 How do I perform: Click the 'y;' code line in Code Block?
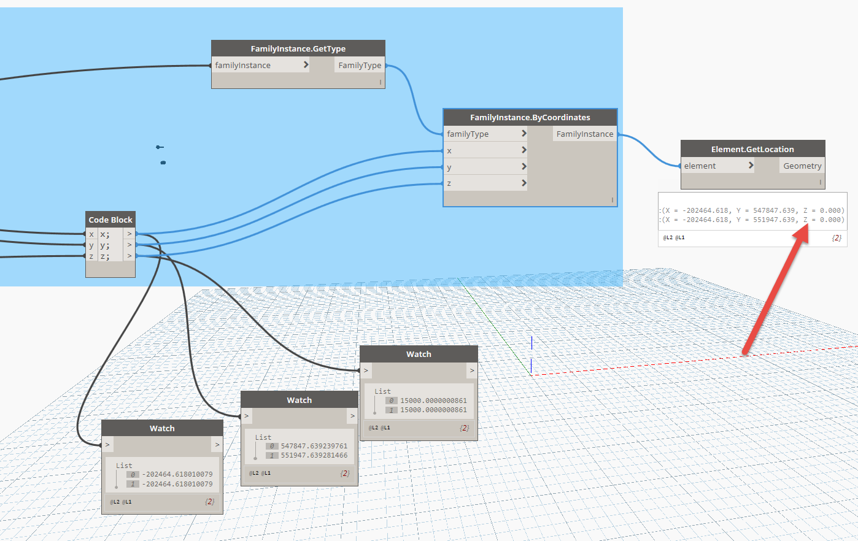105,245
